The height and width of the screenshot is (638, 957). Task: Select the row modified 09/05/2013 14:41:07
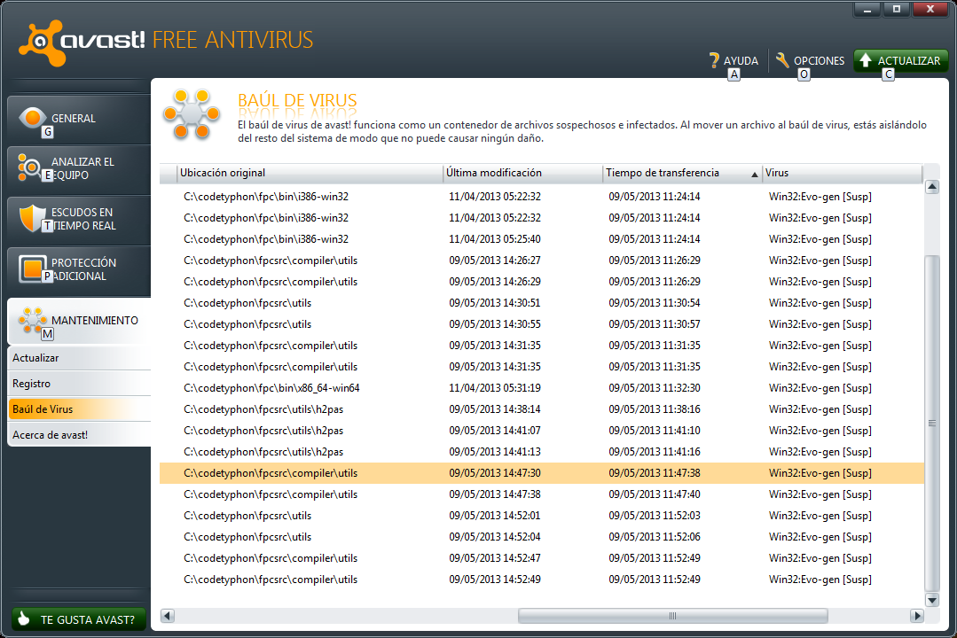[541, 431]
